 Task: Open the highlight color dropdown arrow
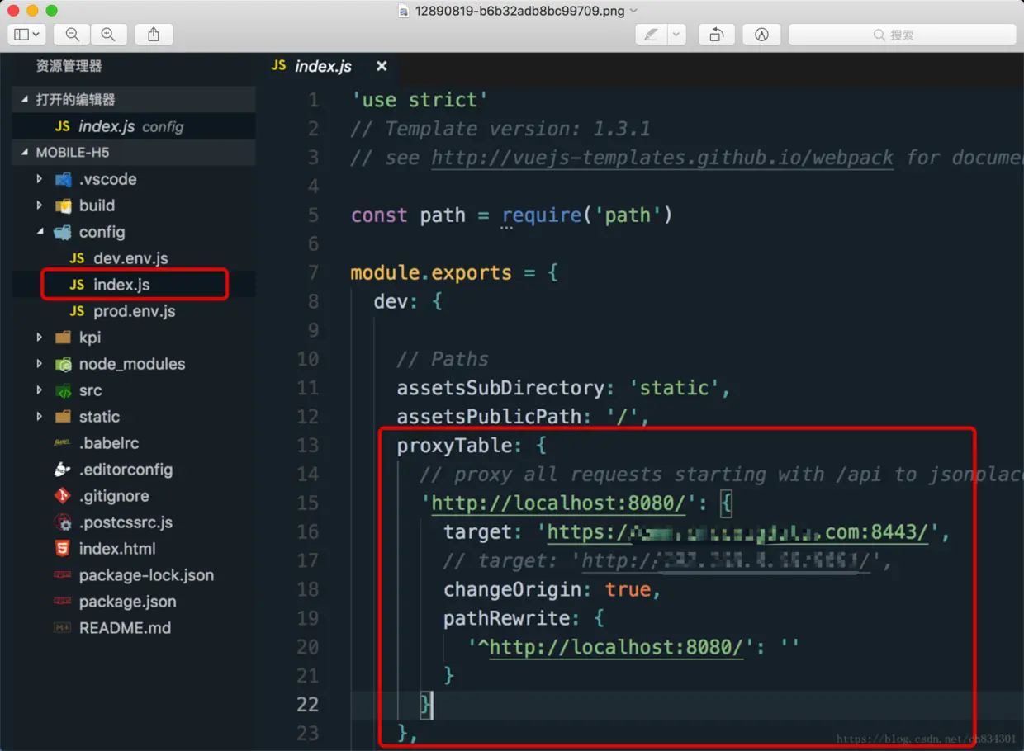coord(676,34)
